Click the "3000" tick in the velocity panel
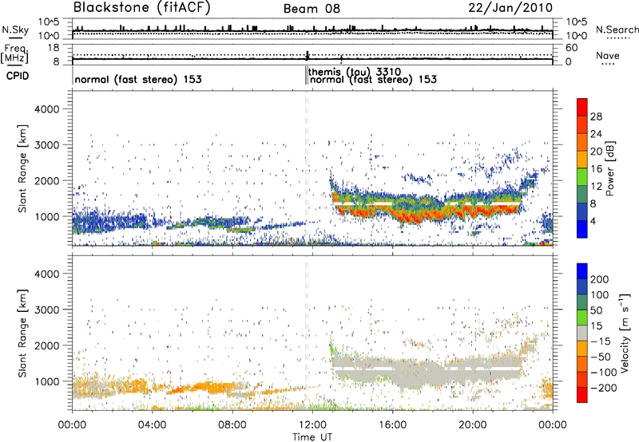The width and height of the screenshot is (639, 442). click(x=47, y=310)
